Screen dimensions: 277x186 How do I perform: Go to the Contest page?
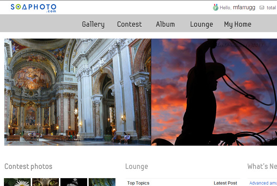[129, 24]
